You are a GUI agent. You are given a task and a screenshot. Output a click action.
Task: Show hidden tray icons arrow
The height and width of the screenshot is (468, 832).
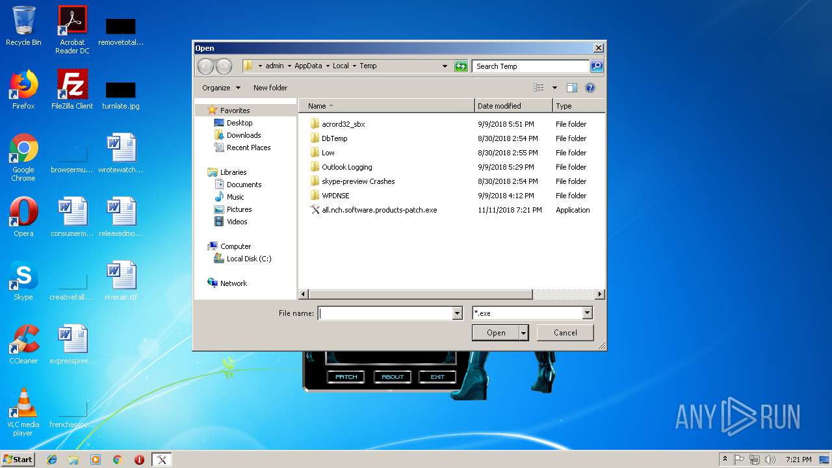725,460
